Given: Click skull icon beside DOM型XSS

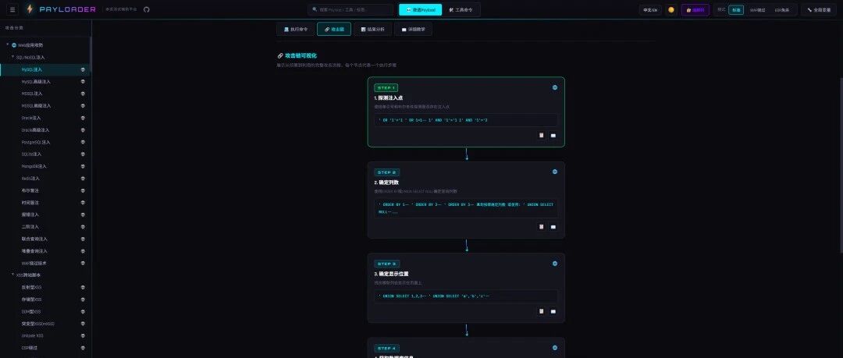Looking at the screenshot, I should coord(83,312).
